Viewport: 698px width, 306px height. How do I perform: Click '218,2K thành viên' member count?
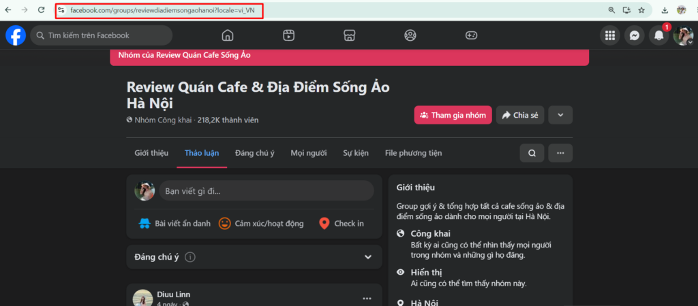coord(228,120)
